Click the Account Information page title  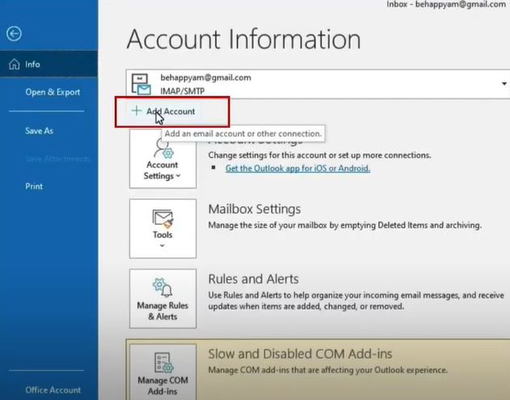pos(243,39)
